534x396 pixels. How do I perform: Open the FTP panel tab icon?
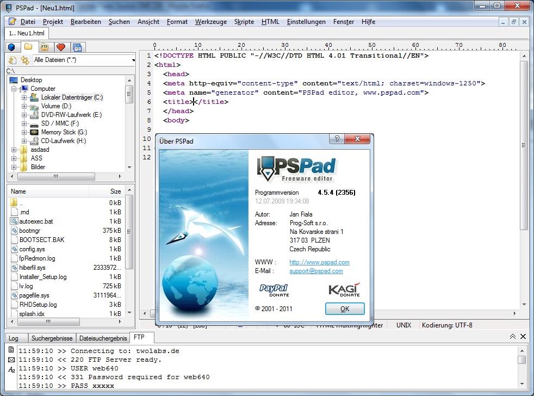(45, 47)
